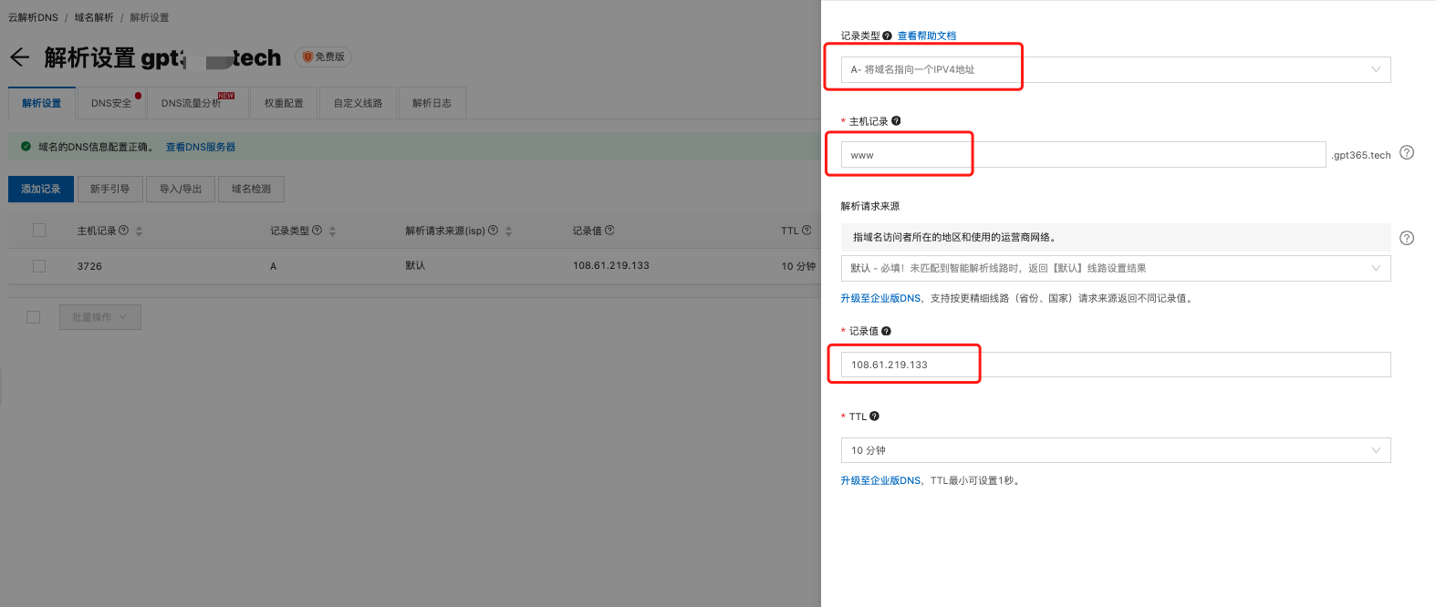Viewport: 1436px width, 607px height.
Task: Click help icon next to 主机记录 form label
Action: (896, 120)
